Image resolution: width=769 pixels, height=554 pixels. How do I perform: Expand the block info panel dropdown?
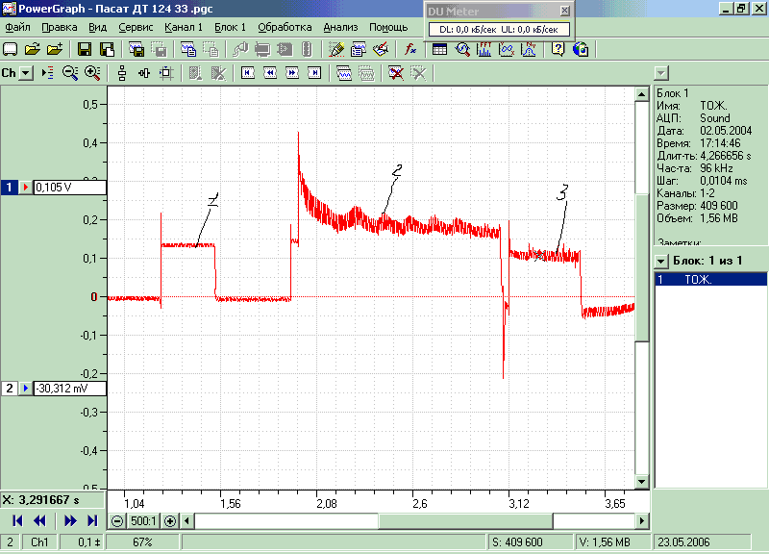(661, 73)
